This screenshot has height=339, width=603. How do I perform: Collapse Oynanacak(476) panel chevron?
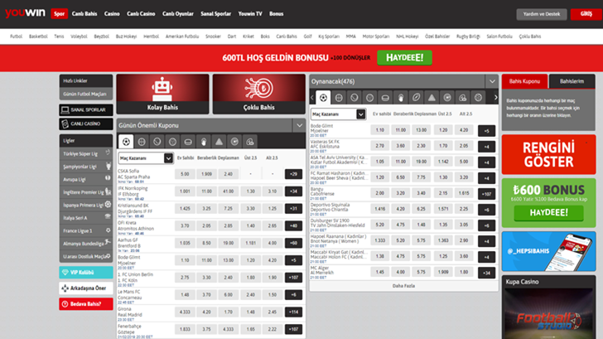pyautogui.click(x=492, y=81)
